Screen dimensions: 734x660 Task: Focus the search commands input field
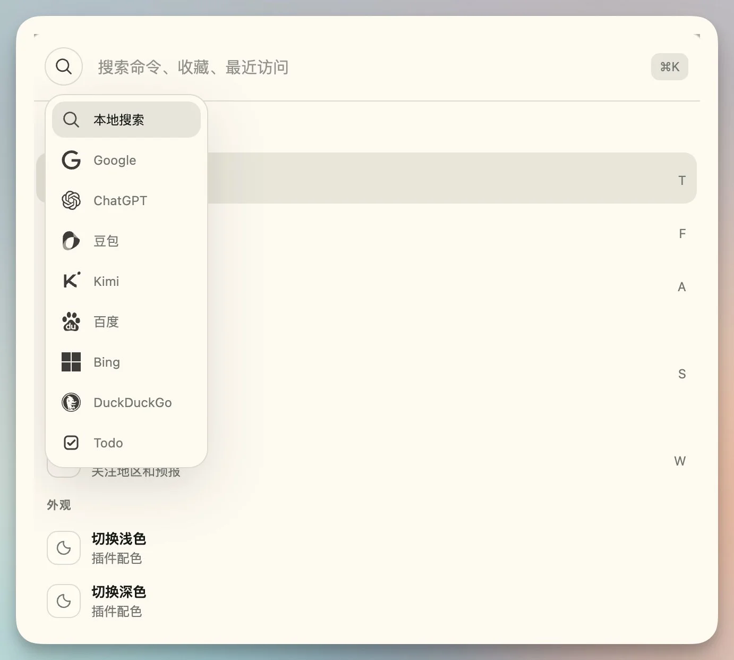point(366,67)
